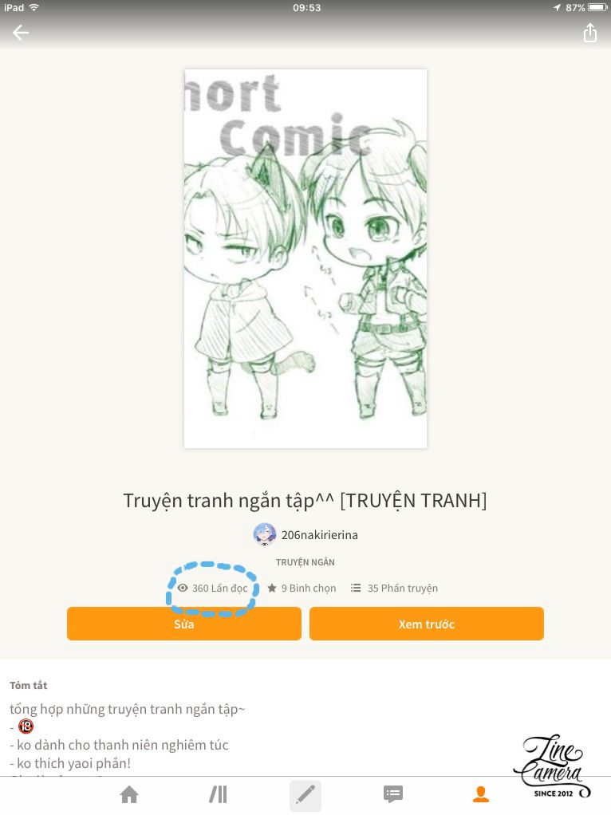Tap the story title Truyện tranh ngắn tập^^
Viewport: 611px width, 815px height.
pyautogui.click(x=229, y=501)
